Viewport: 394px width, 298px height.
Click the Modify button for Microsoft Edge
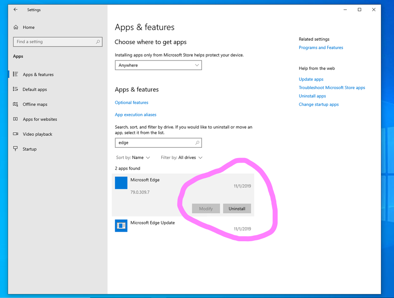coord(206,209)
